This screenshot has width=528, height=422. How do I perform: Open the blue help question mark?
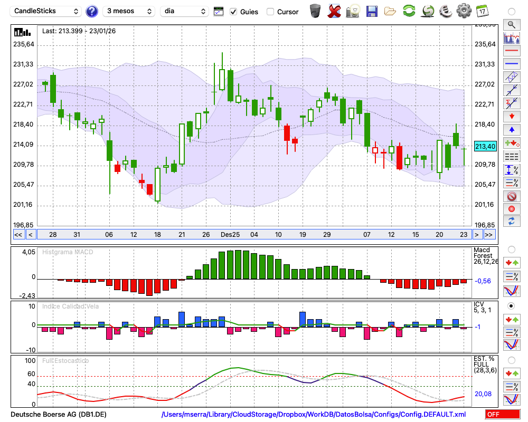91,11
